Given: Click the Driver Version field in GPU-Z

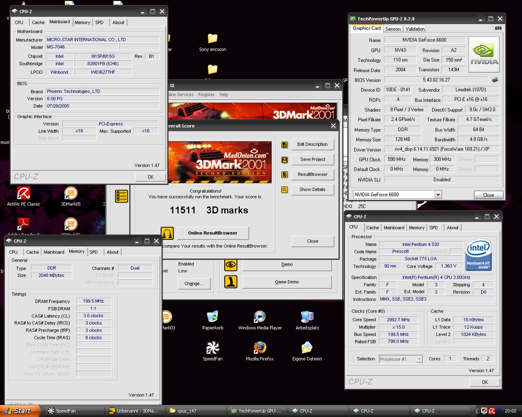Looking at the screenshot, I should click(442, 149).
